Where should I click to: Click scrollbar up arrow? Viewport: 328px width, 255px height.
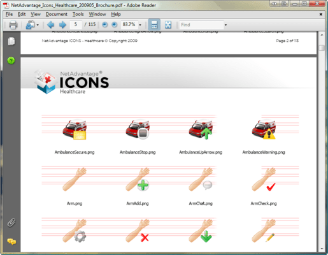coord(322,34)
